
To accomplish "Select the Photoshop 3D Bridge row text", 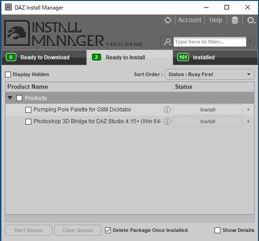I will (x=97, y=121).
